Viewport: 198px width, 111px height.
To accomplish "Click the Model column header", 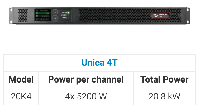I will [21, 79].
